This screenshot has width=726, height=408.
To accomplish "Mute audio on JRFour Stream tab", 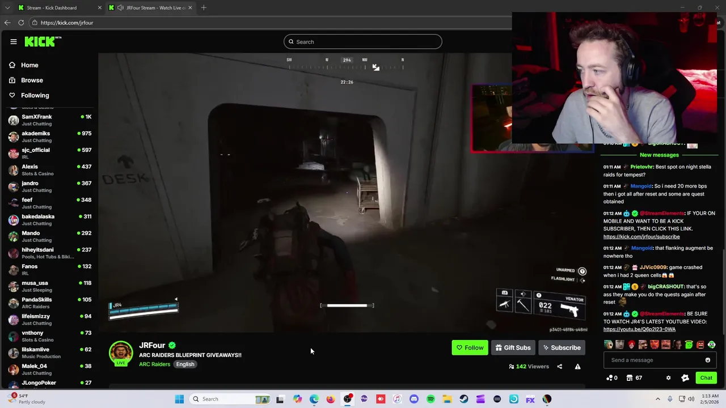I will coord(120,7).
